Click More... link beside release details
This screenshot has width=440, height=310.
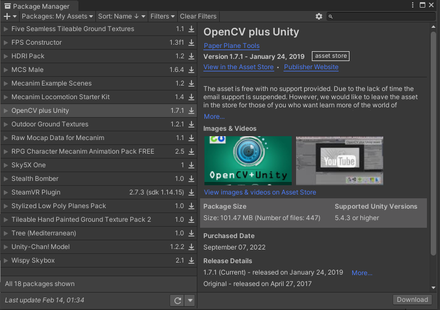(x=362, y=273)
